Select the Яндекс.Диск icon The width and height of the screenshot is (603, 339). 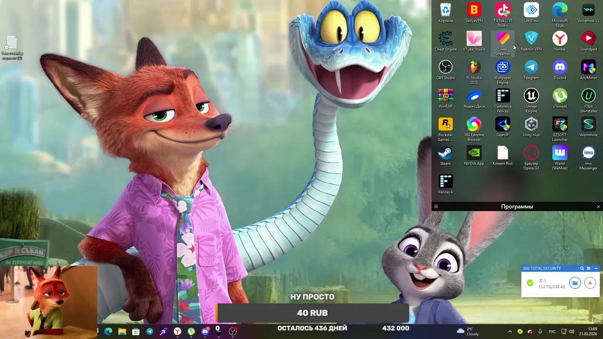point(474,99)
